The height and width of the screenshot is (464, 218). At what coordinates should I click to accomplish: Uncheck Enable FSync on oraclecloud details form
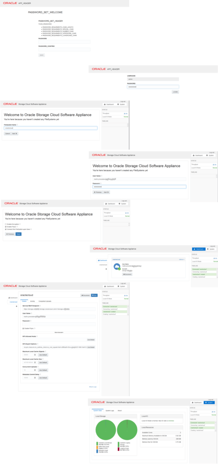click(x=24, y=329)
